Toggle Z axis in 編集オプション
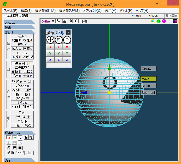This screenshot has height=164, width=181. [x=21, y=138]
